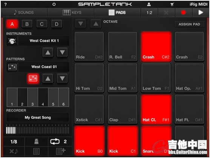The height and width of the screenshot is (158, 210).
Task: Click the ASSIGN PAD button
Action: (x=189, y=24)
